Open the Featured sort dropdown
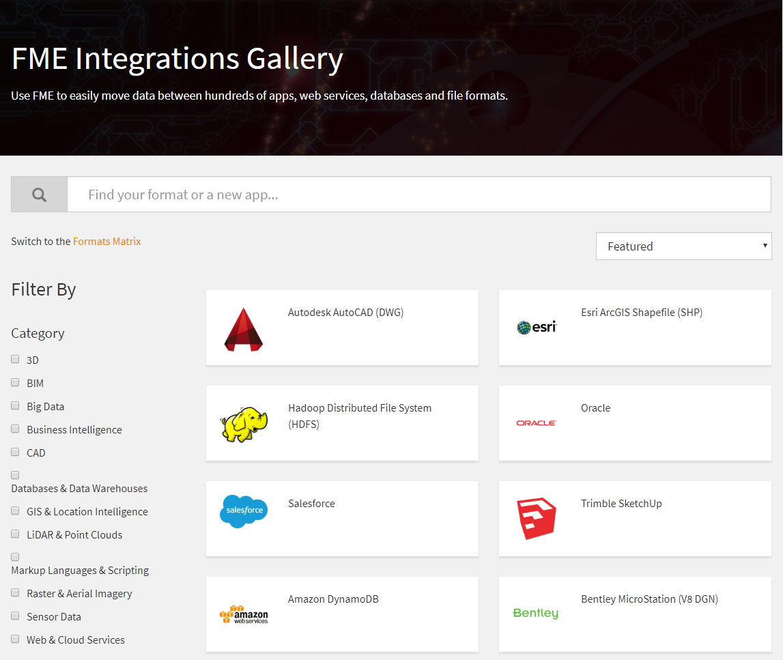Screen dimensions: 783x660 [683, 246]
